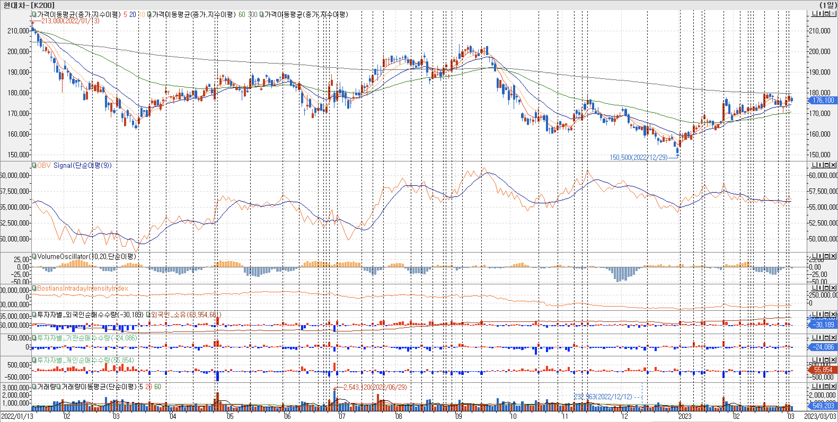Click the Signal(단순이평(9)) legend label
Screen dimensions: 838x422
82,165
